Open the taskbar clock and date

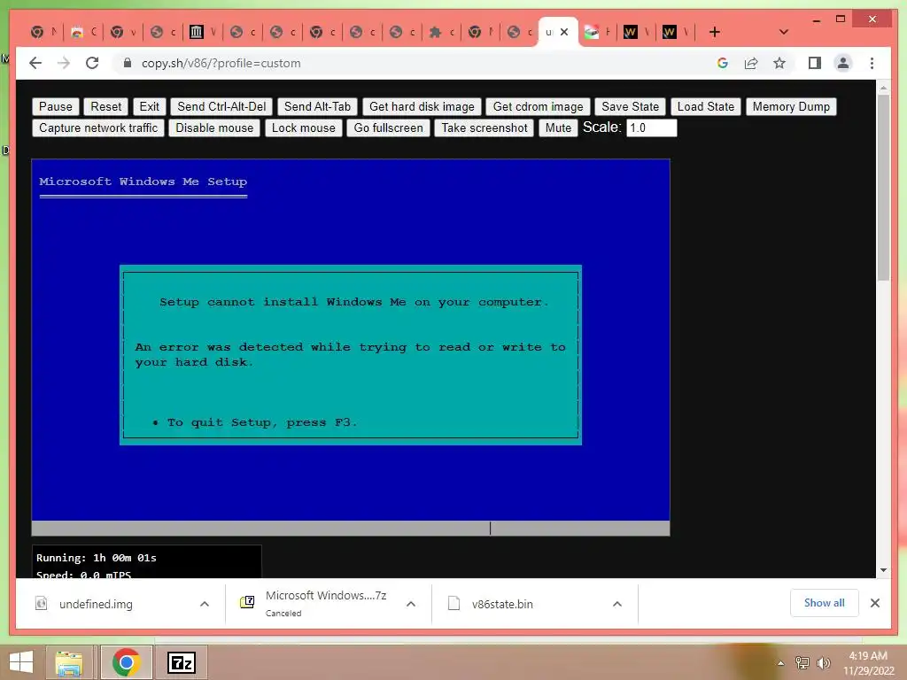click(868, 663)
